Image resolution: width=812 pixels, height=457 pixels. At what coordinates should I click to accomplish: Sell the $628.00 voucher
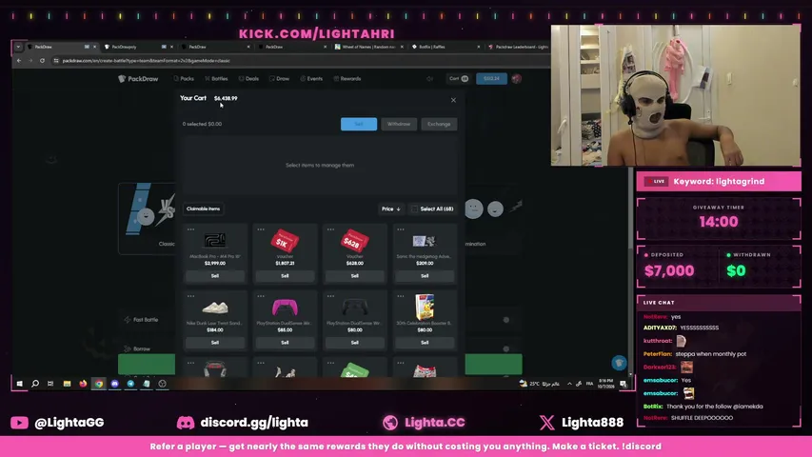point(355,276)
